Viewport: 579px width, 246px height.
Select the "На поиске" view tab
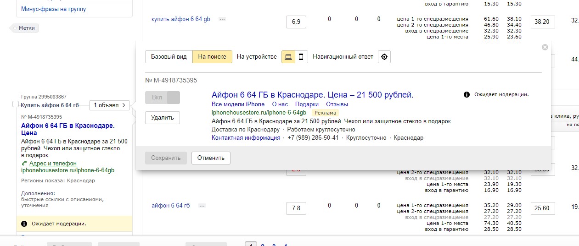pos(212,57)
